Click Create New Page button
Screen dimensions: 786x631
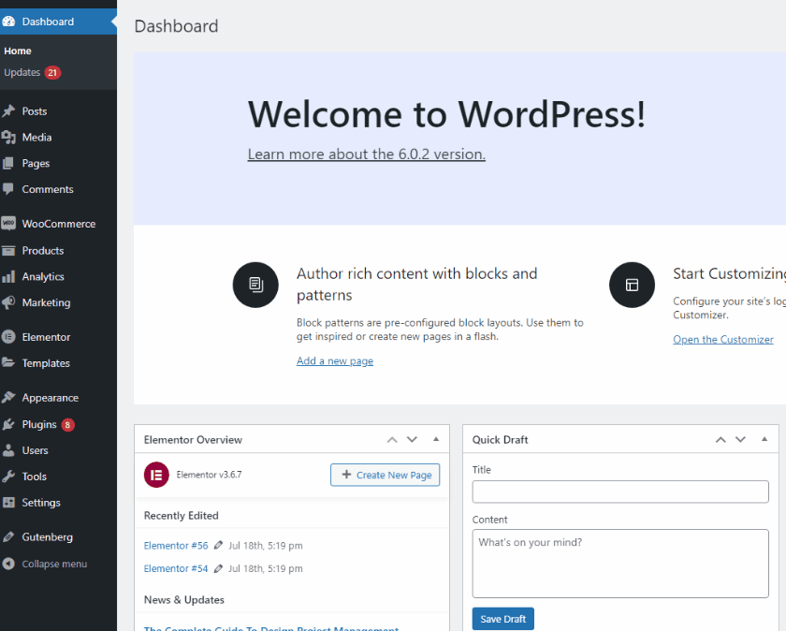(x=385, y=475)
